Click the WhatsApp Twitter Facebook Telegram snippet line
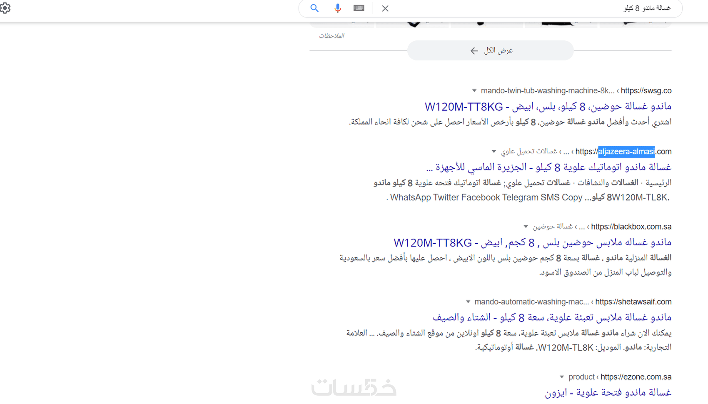The width and height of the screenshot is (708, 404). pos(529,197)
